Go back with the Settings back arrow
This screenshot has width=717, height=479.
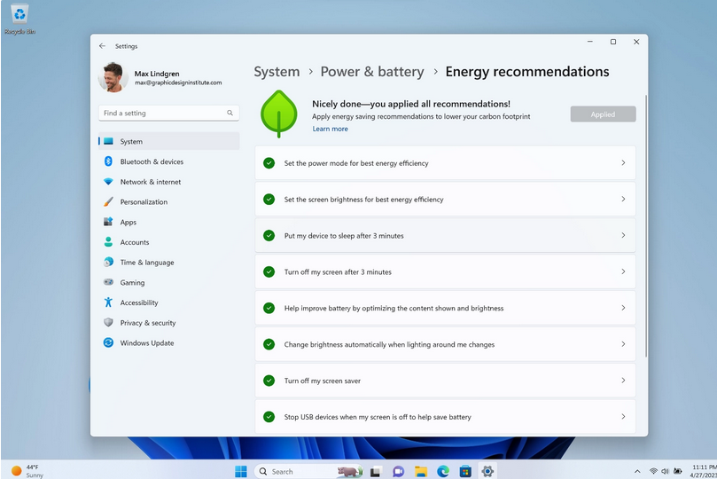pyautogui.click(x=102, y=46)
